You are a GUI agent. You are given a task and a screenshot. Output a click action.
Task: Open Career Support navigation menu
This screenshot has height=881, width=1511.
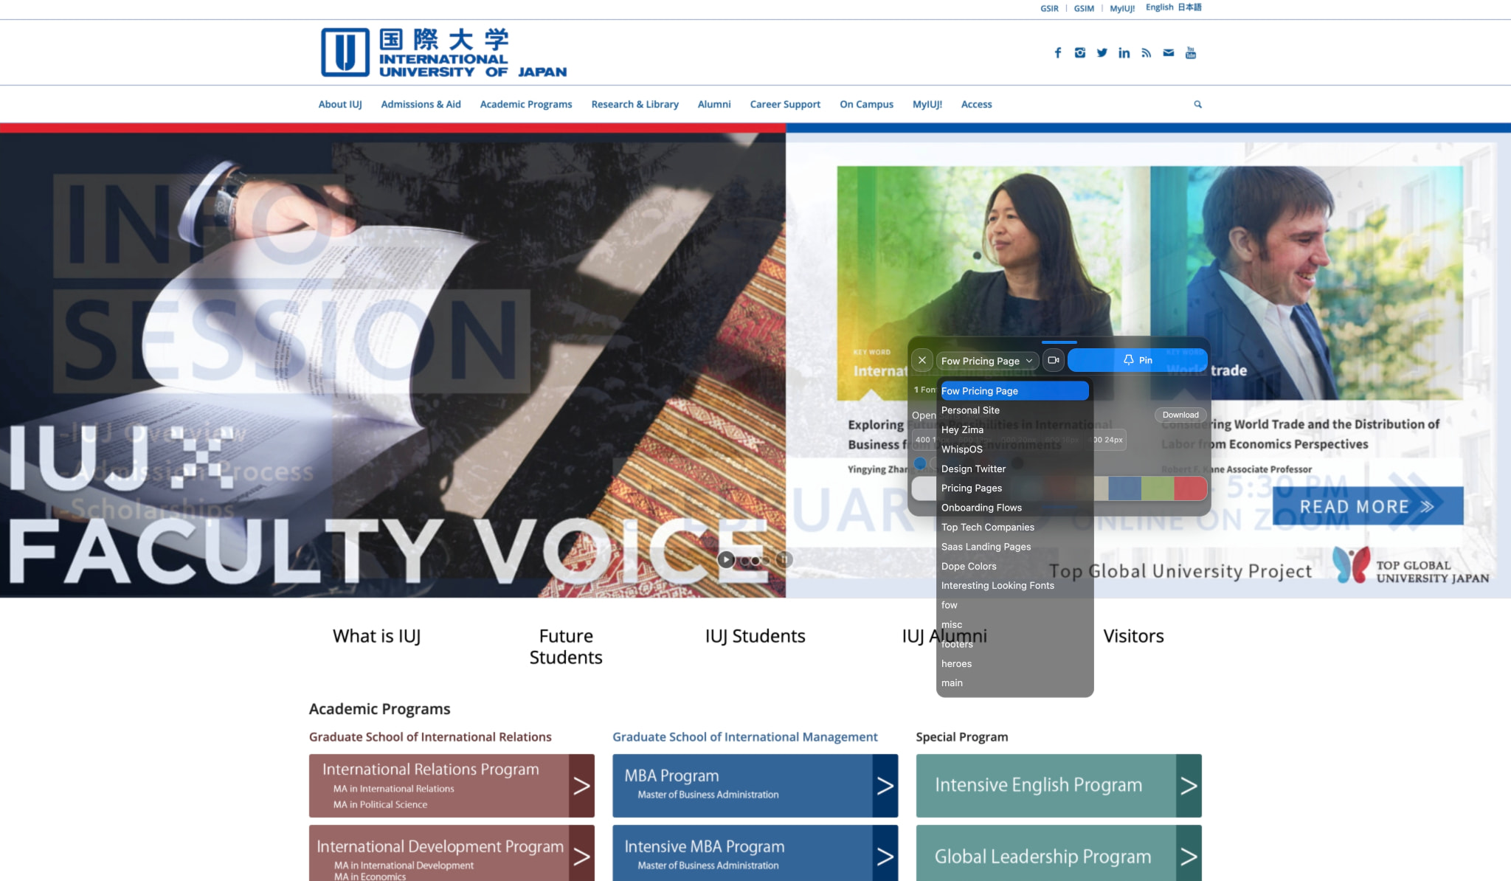pyautogui.click(x=785, y=104)
